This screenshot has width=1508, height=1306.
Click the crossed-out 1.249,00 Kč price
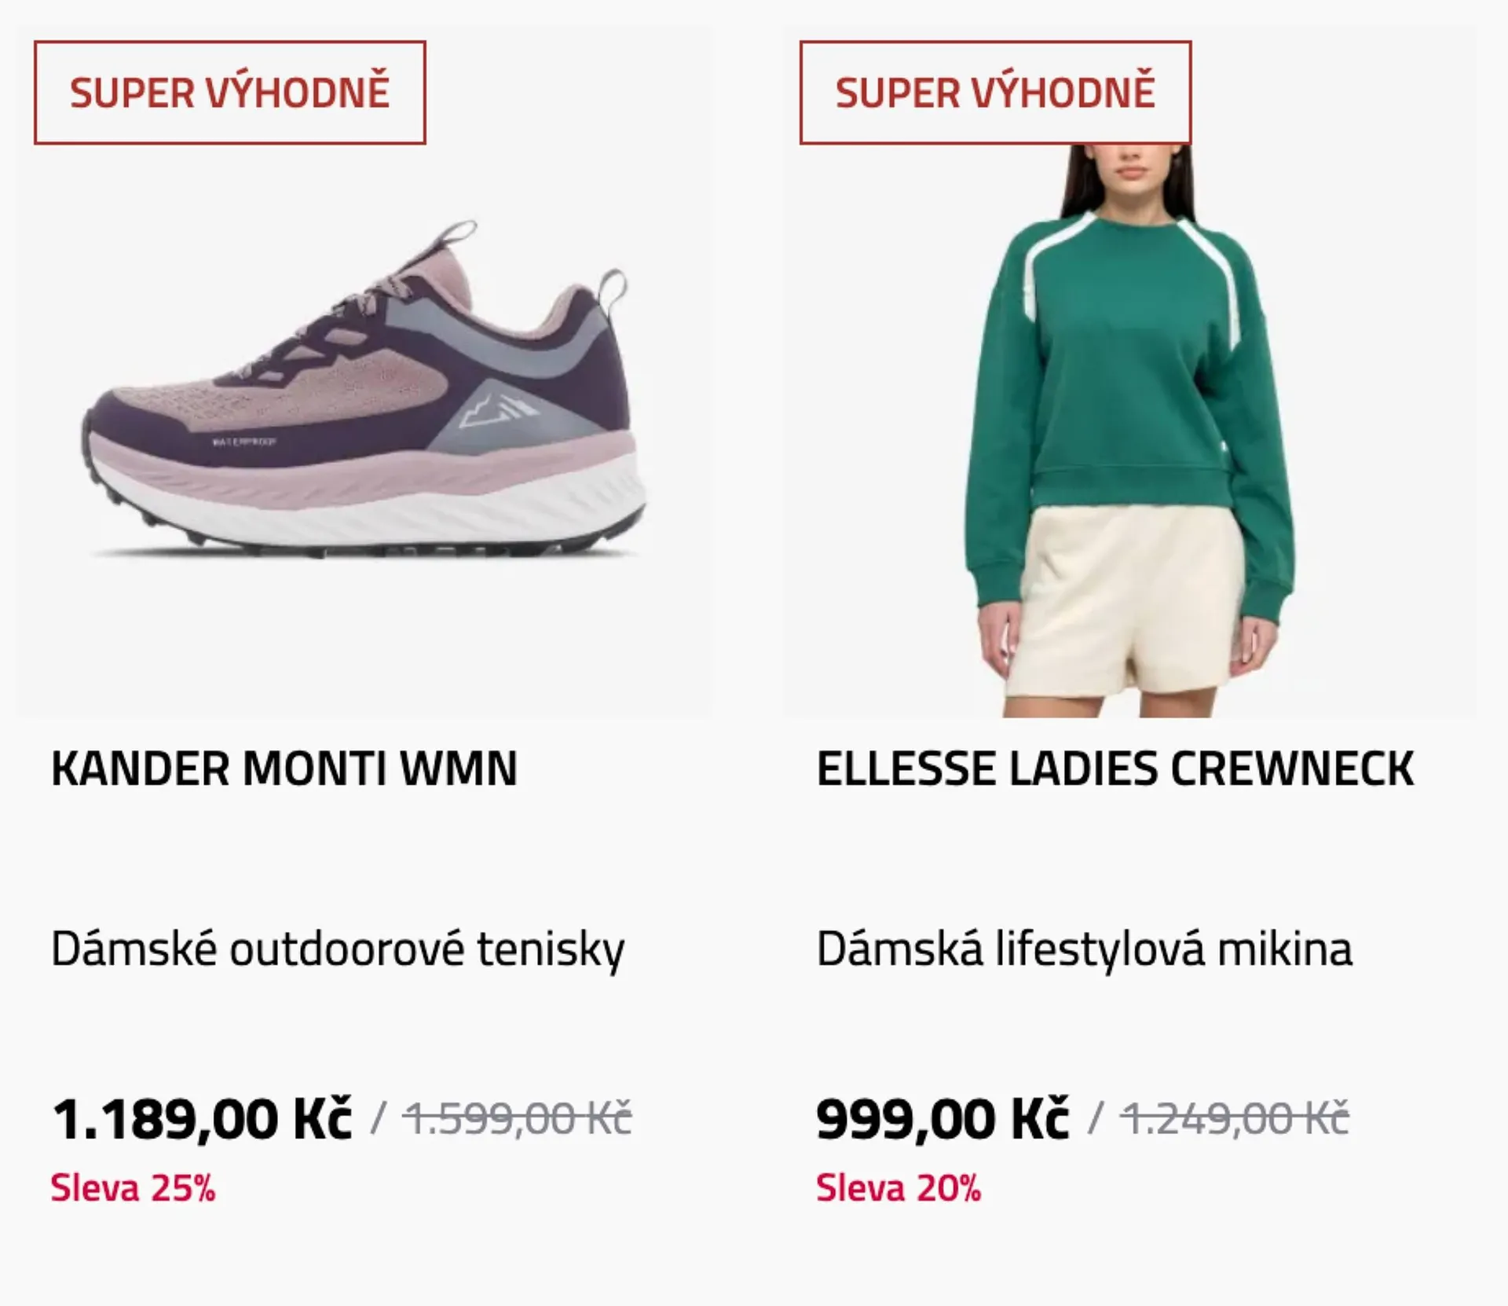click(1235, 1118)
